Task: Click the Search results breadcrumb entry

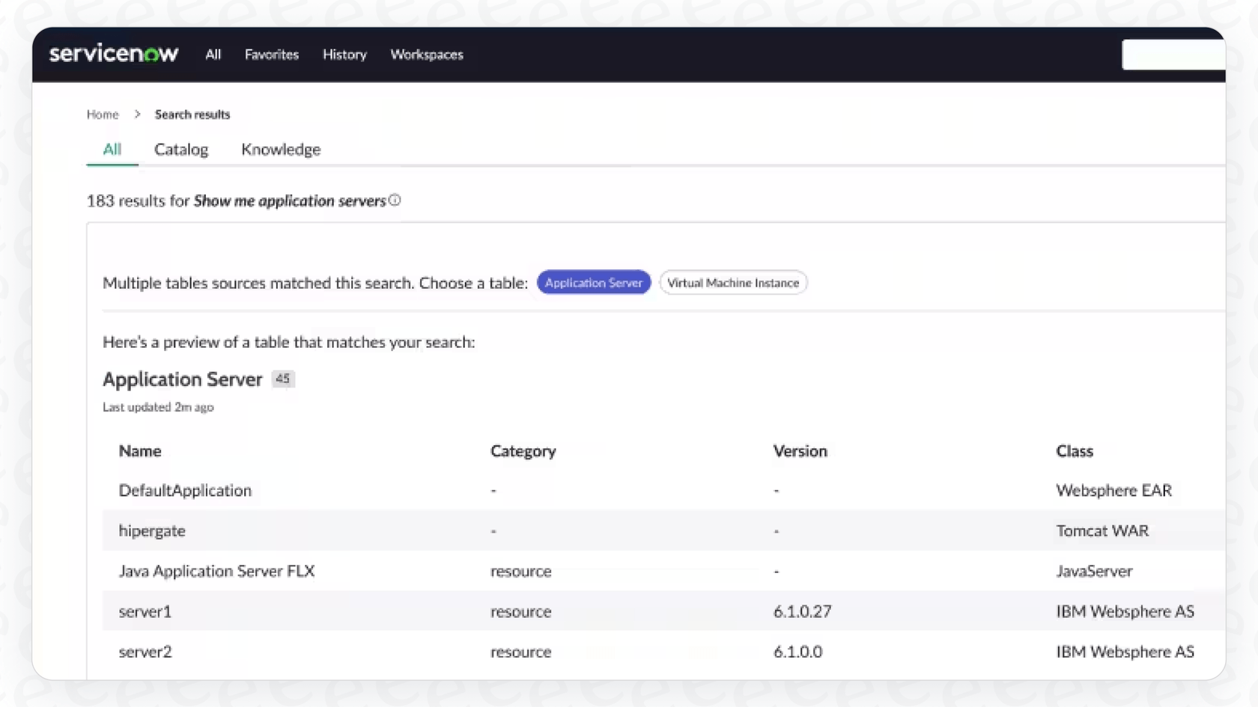Action: (192, 114)
